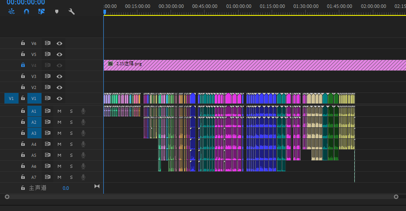Enable voice-over record on track A1
Viewport: 406px width, 211px height.
tap(83, 111)
